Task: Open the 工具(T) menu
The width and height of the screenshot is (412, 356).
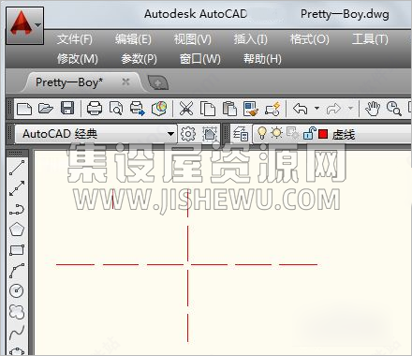Action: pos(370,39)
